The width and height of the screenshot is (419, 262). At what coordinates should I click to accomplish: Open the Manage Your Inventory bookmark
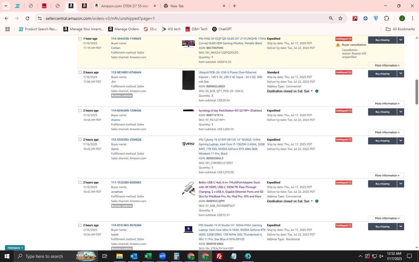[84, 29]
